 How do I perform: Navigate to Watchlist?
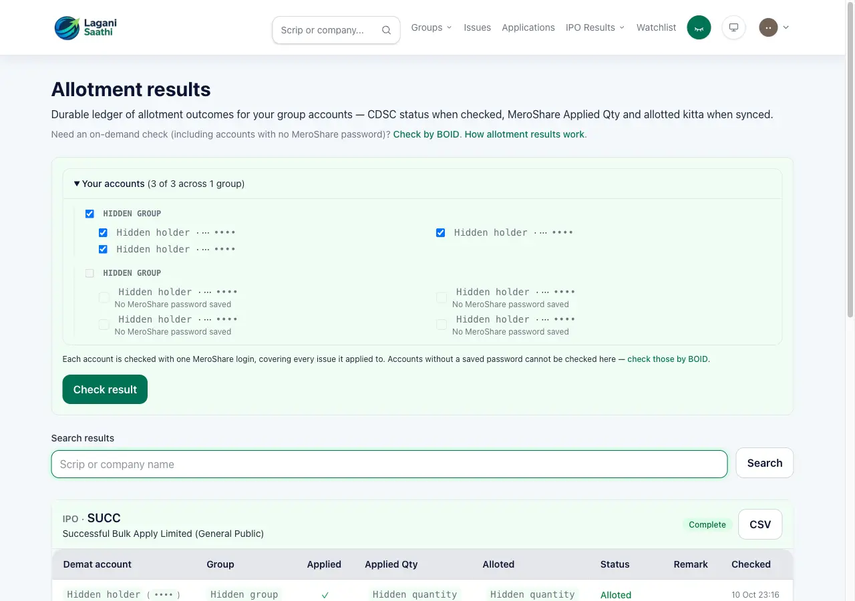pos(656,27)
